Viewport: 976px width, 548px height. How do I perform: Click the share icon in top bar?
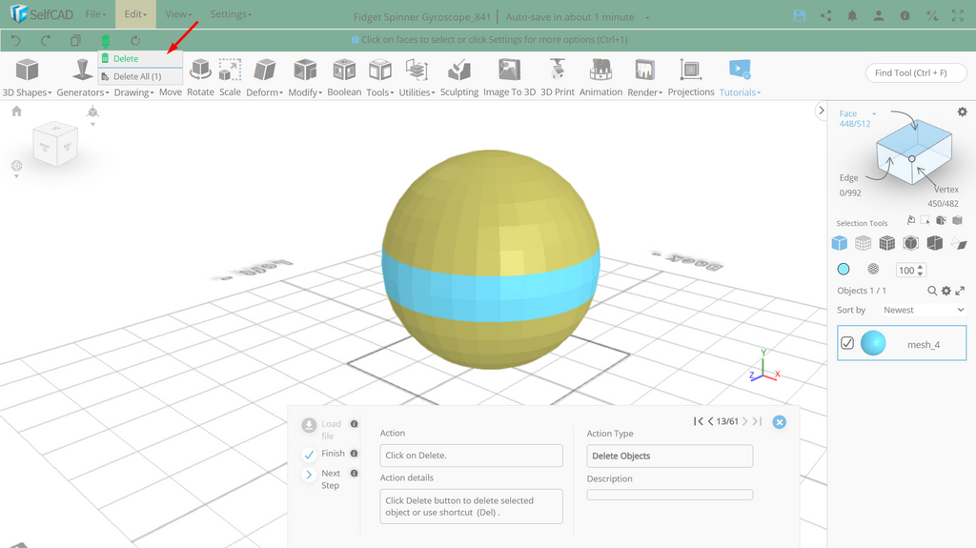[826, 16]
